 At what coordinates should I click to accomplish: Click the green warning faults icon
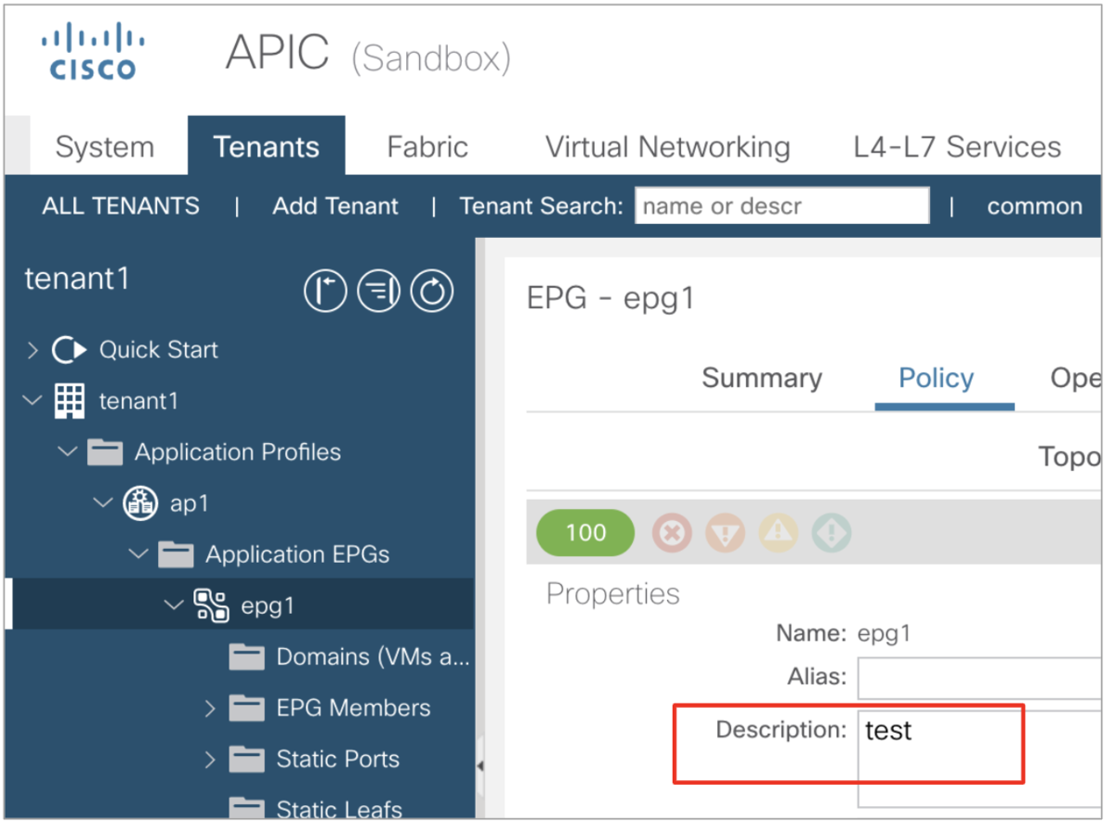point(832,533)
